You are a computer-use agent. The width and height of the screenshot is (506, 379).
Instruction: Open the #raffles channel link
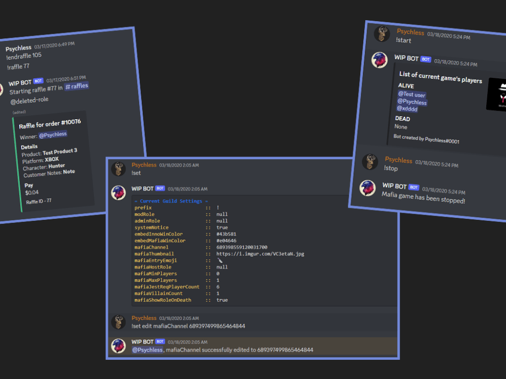pos(77,85)
